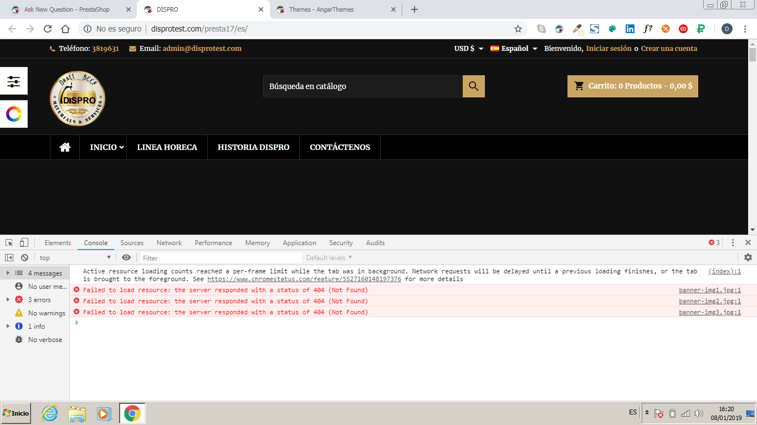Screen dimensions: 757x425
Task: Click the Crear una cuenta link
Action: pyautogui.click(x=669, y=49)
